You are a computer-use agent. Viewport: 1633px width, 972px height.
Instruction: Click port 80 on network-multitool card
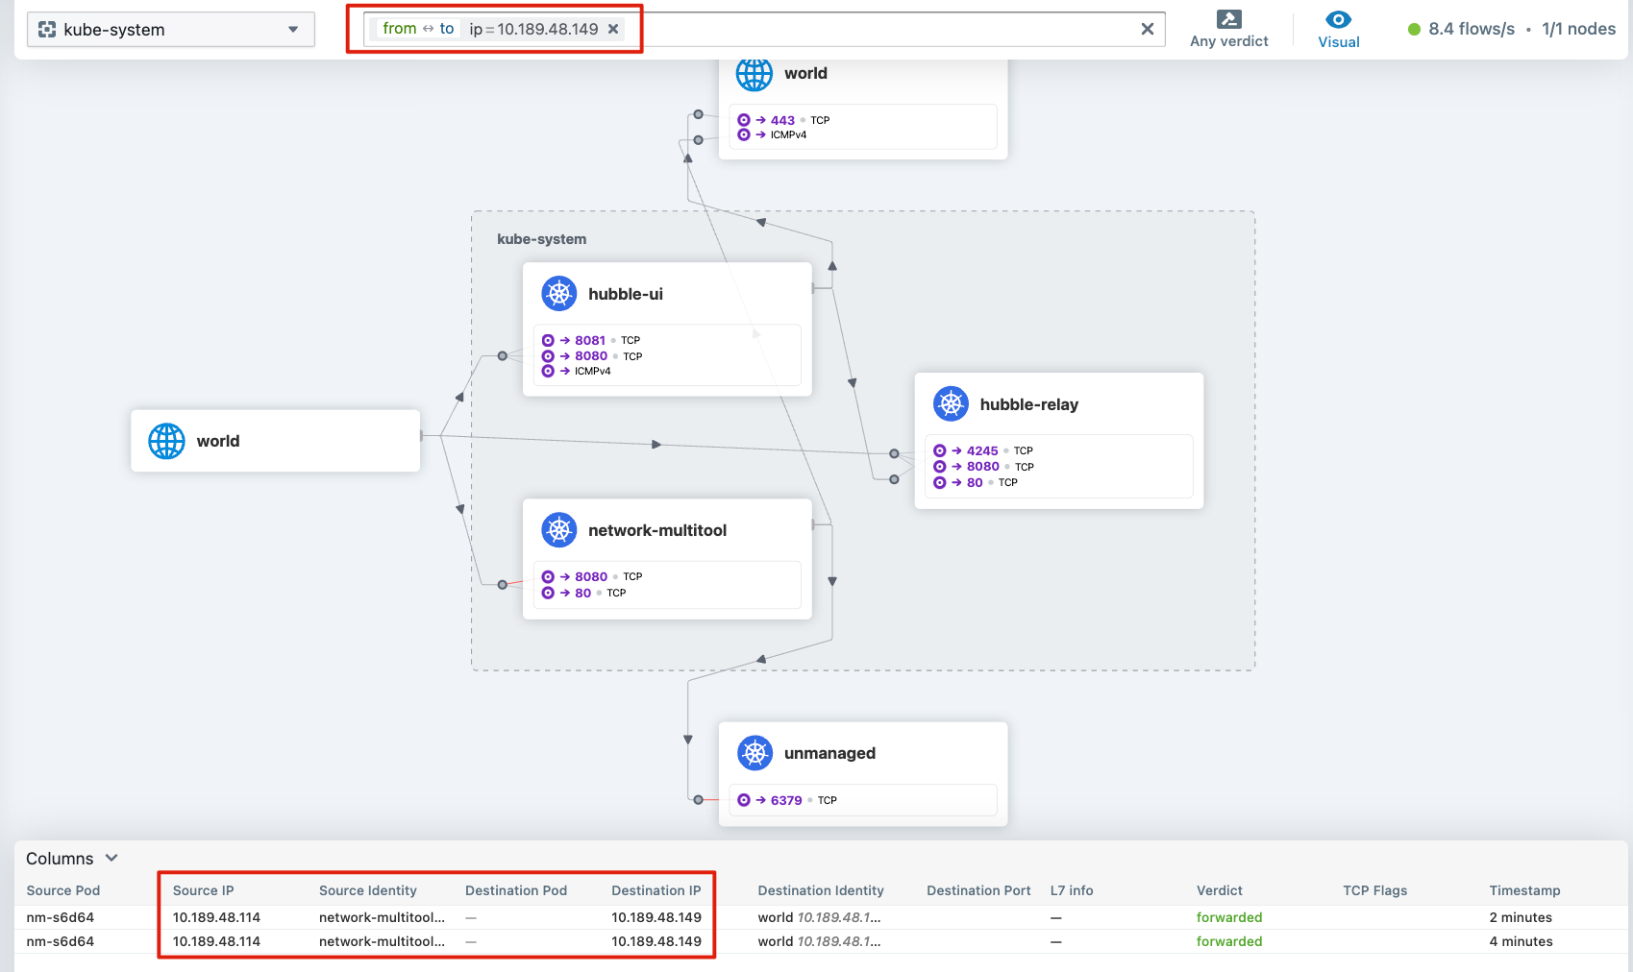tap(583, 593)
